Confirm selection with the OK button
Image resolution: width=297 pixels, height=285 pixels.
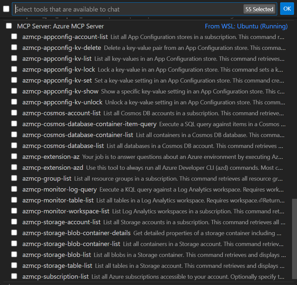287,9
